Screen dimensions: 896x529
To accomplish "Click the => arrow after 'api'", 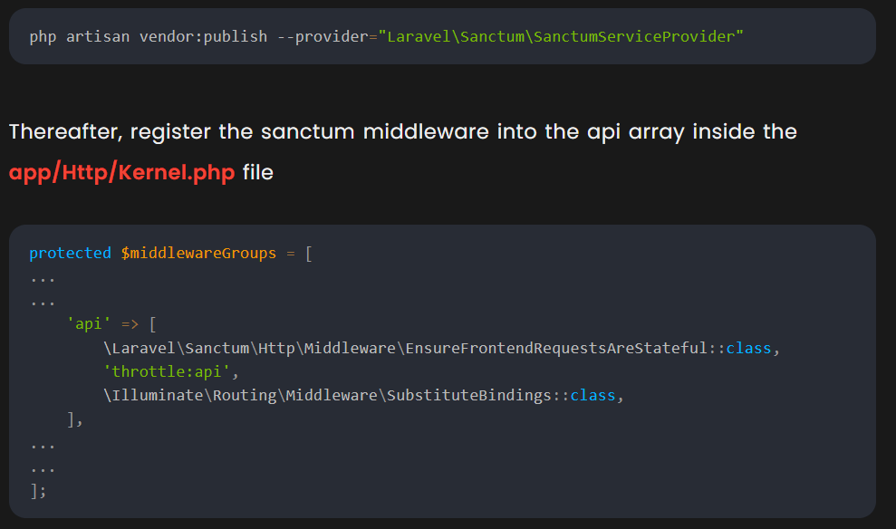I will point(129,323).
